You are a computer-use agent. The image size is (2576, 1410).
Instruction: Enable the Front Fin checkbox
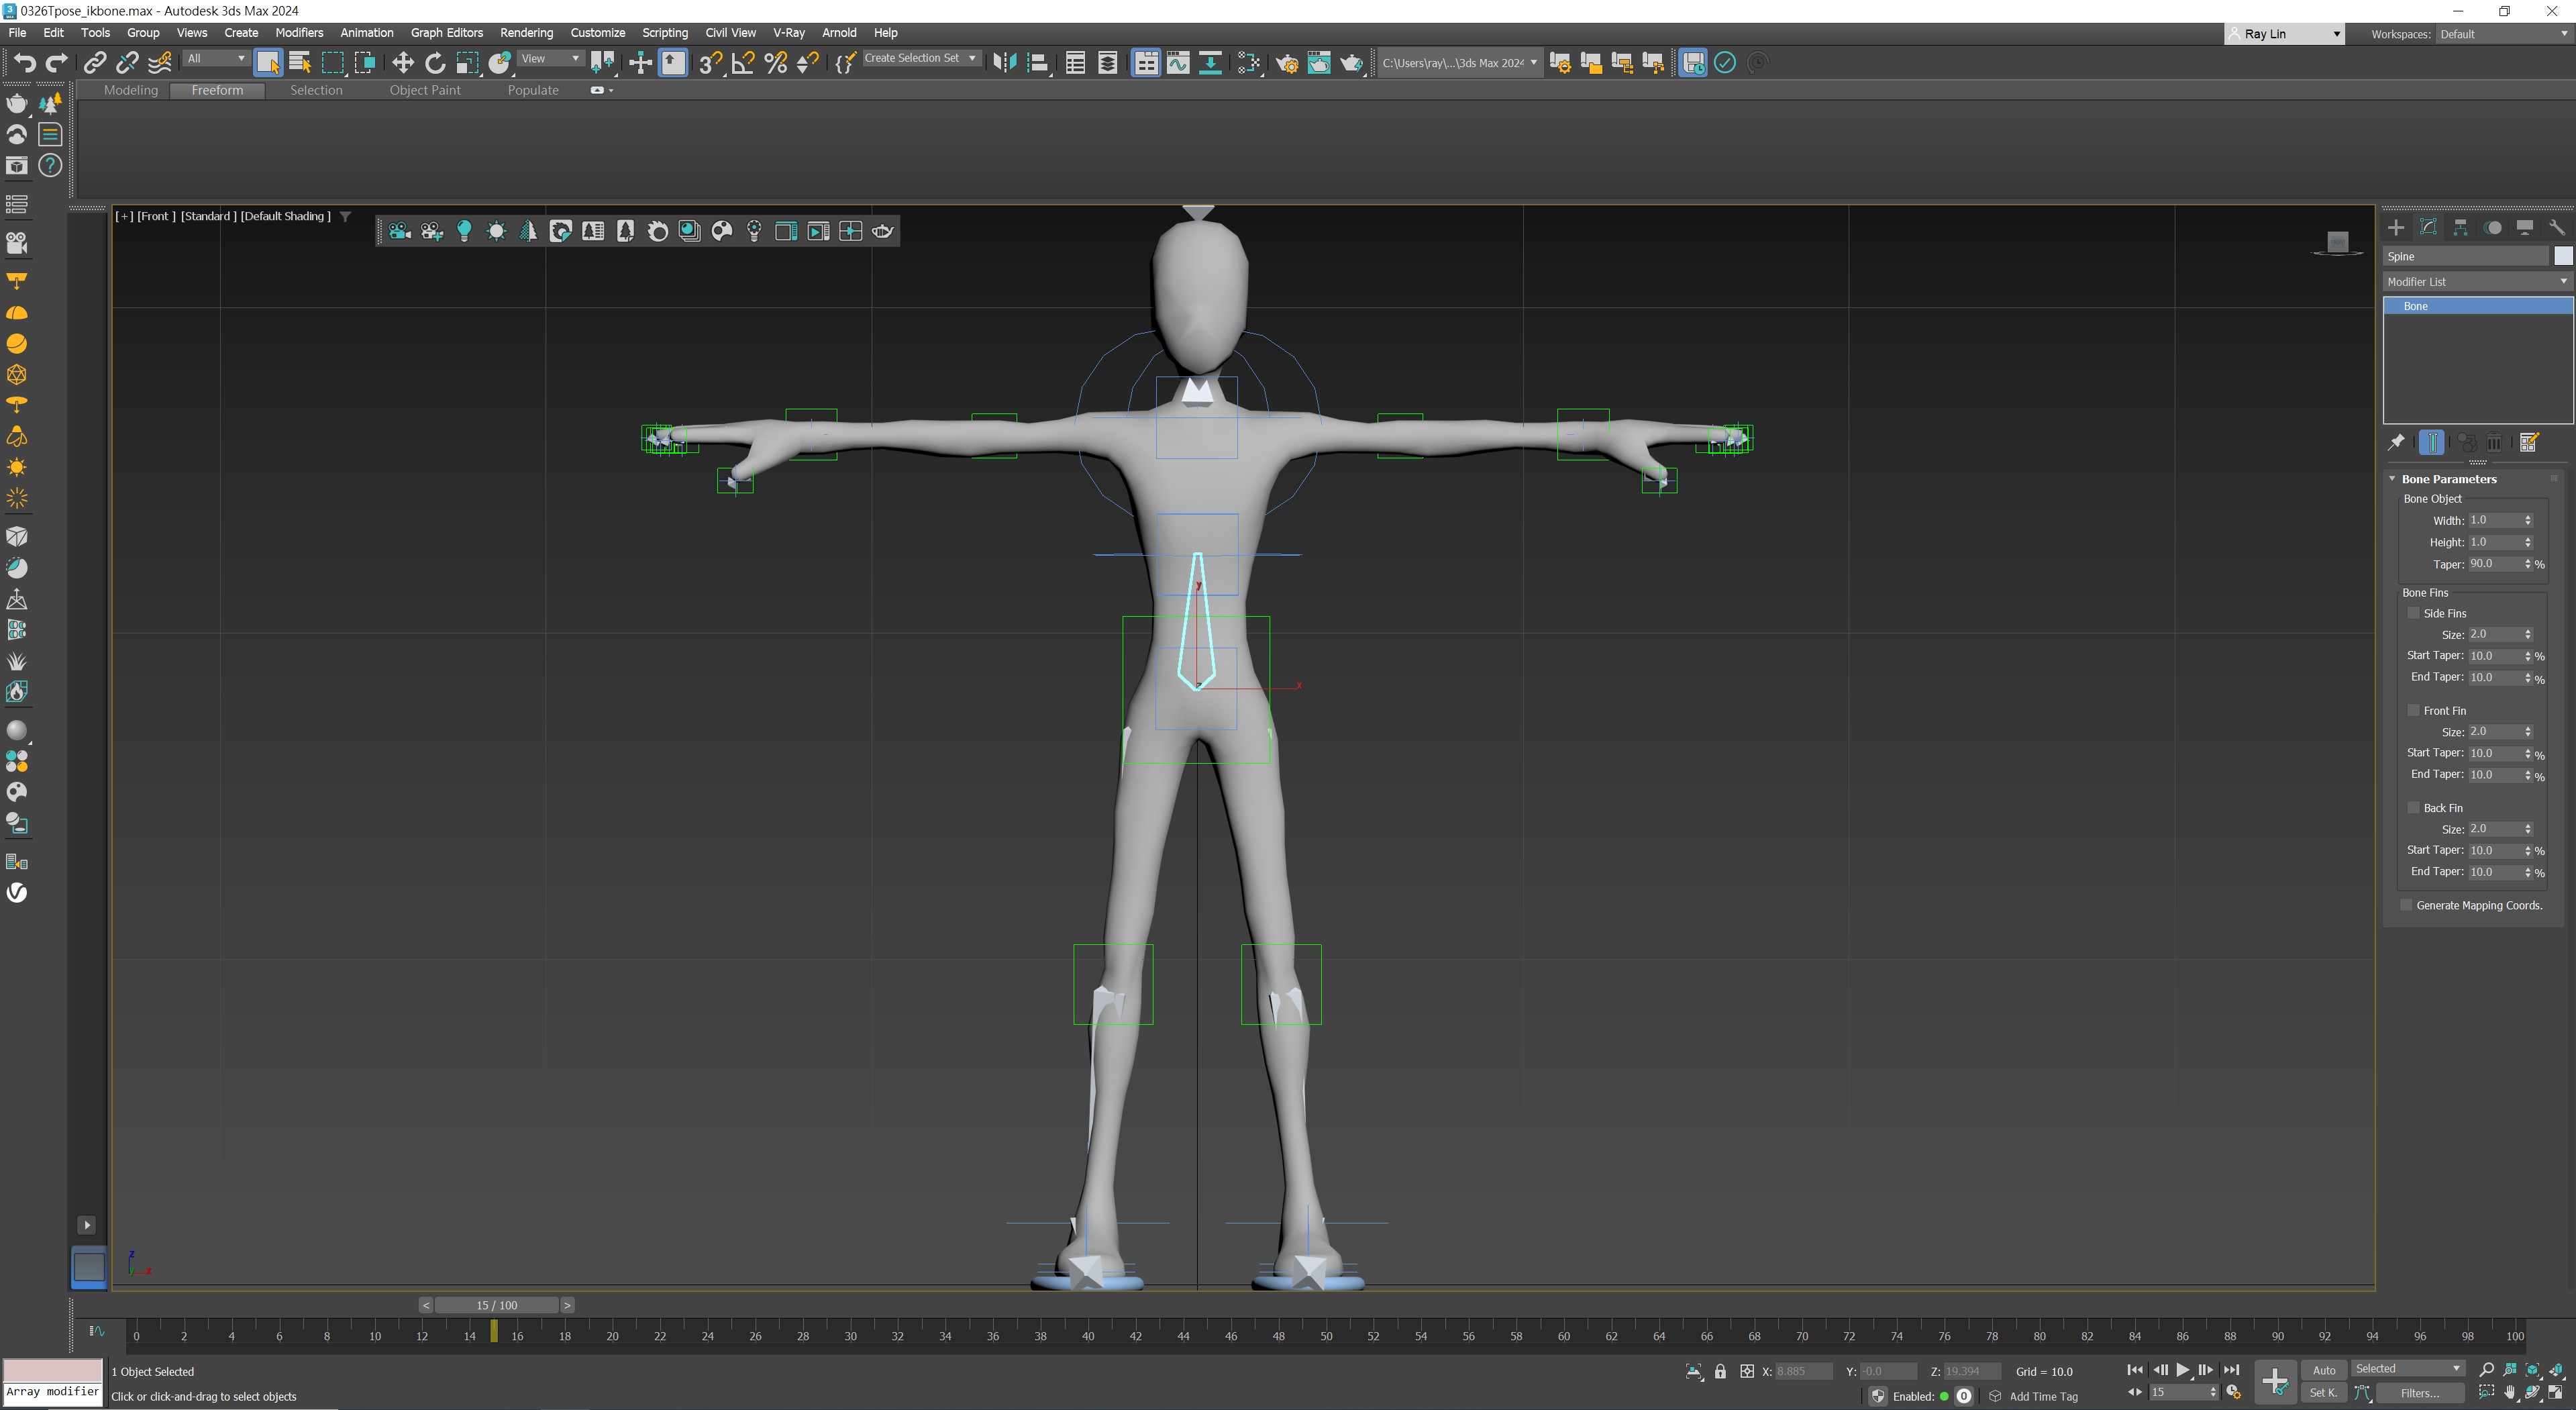[x=2413, y=710]
